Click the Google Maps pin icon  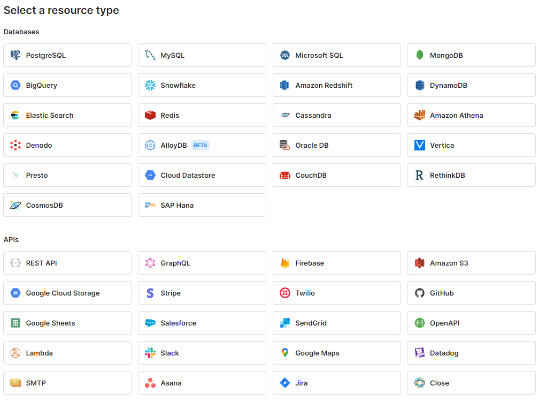point(284,352)
